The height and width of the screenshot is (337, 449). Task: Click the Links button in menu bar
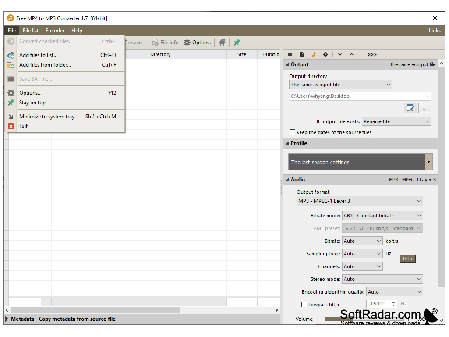tap(435, 31)
